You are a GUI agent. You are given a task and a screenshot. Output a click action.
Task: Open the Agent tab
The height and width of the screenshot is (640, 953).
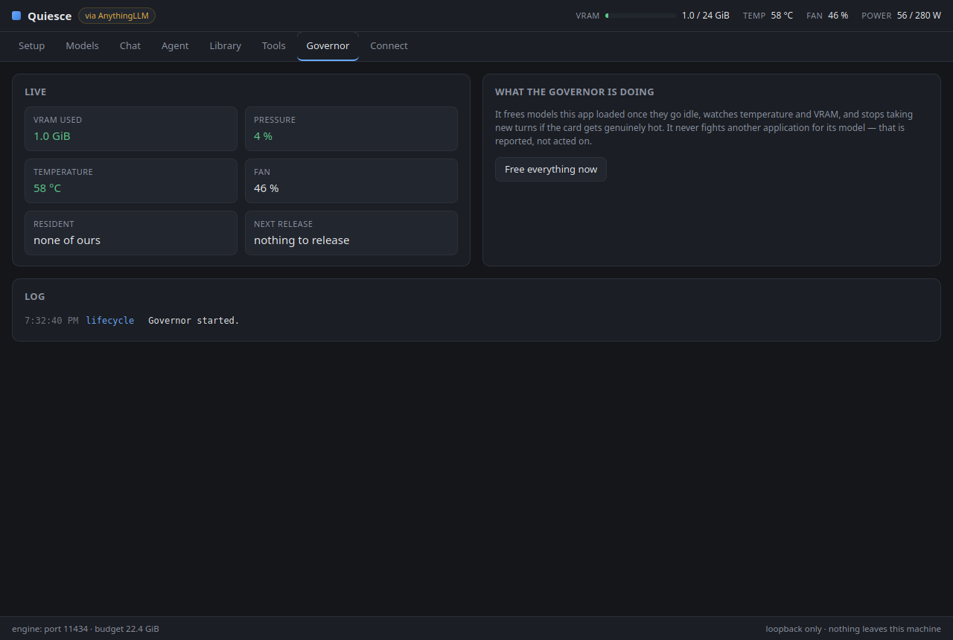175,45
